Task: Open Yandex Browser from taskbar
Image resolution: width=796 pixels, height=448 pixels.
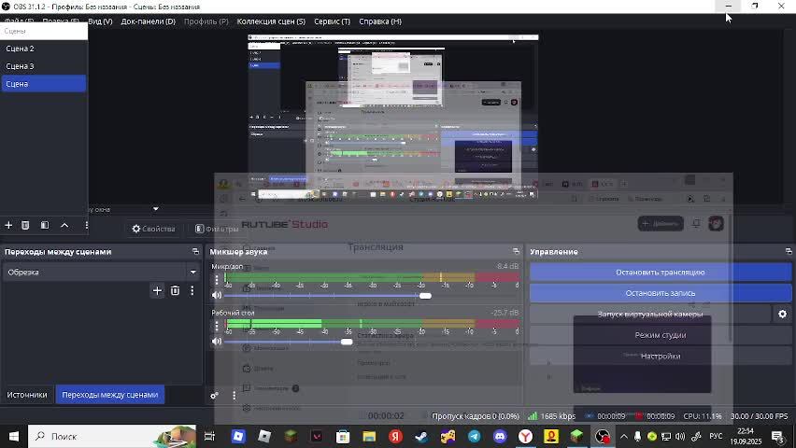Action: (525, 436)
